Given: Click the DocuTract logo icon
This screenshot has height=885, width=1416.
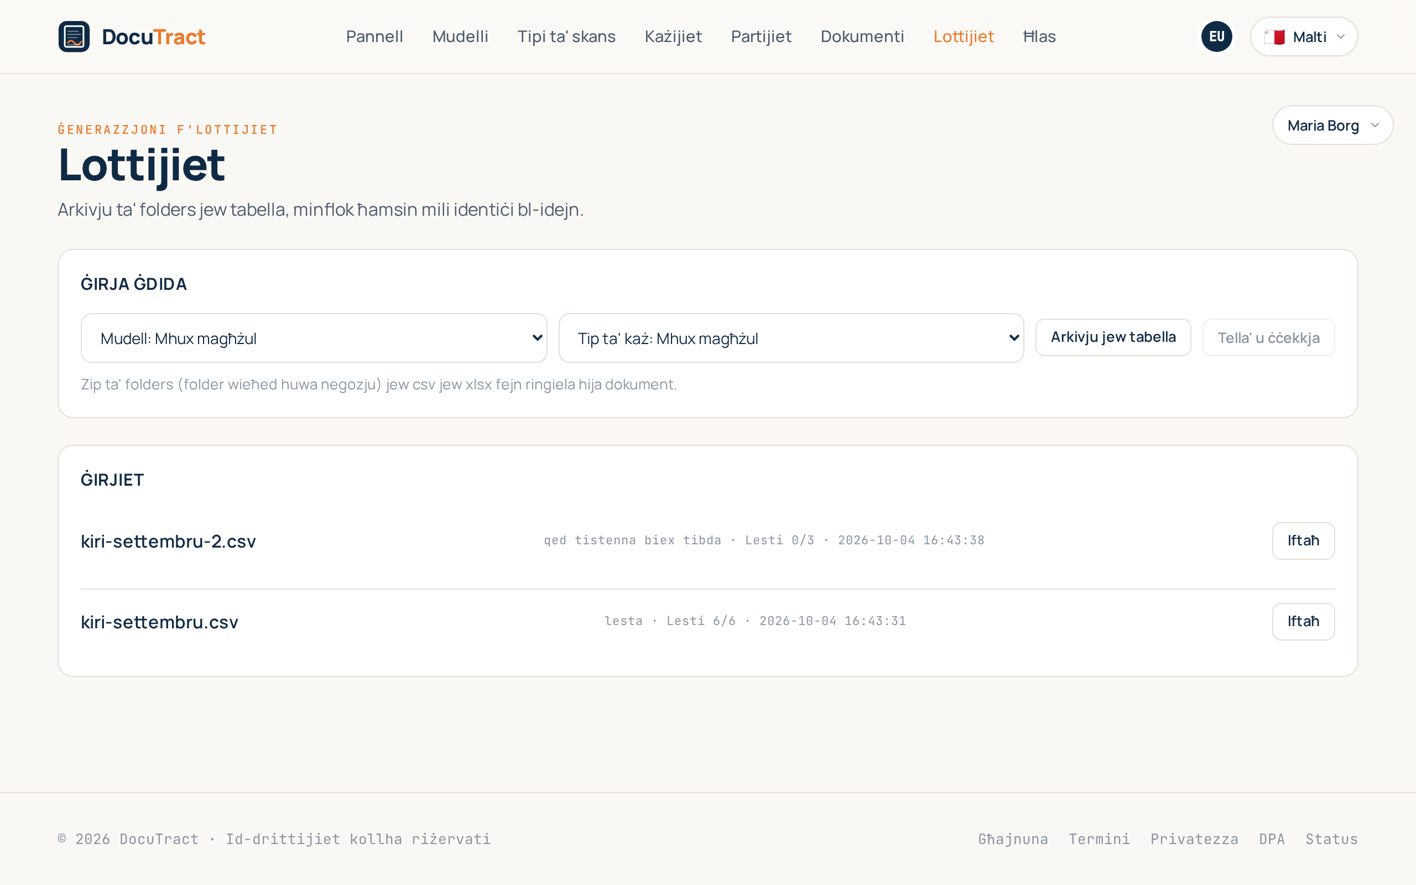Looking at the screenshot, I should click(74, 37).
